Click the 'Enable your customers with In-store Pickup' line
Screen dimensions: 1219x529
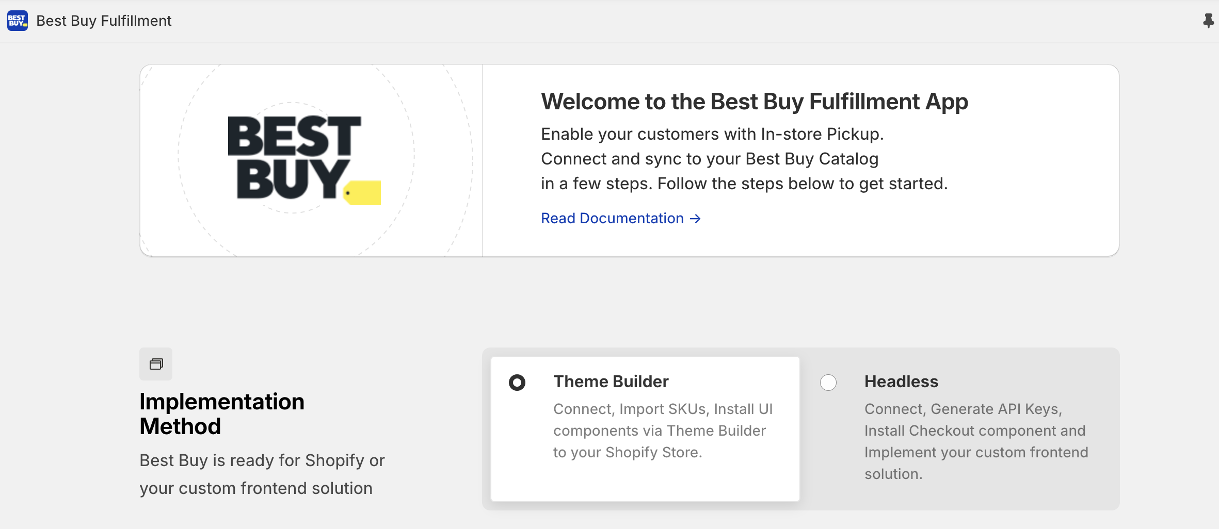coord(712,134)
